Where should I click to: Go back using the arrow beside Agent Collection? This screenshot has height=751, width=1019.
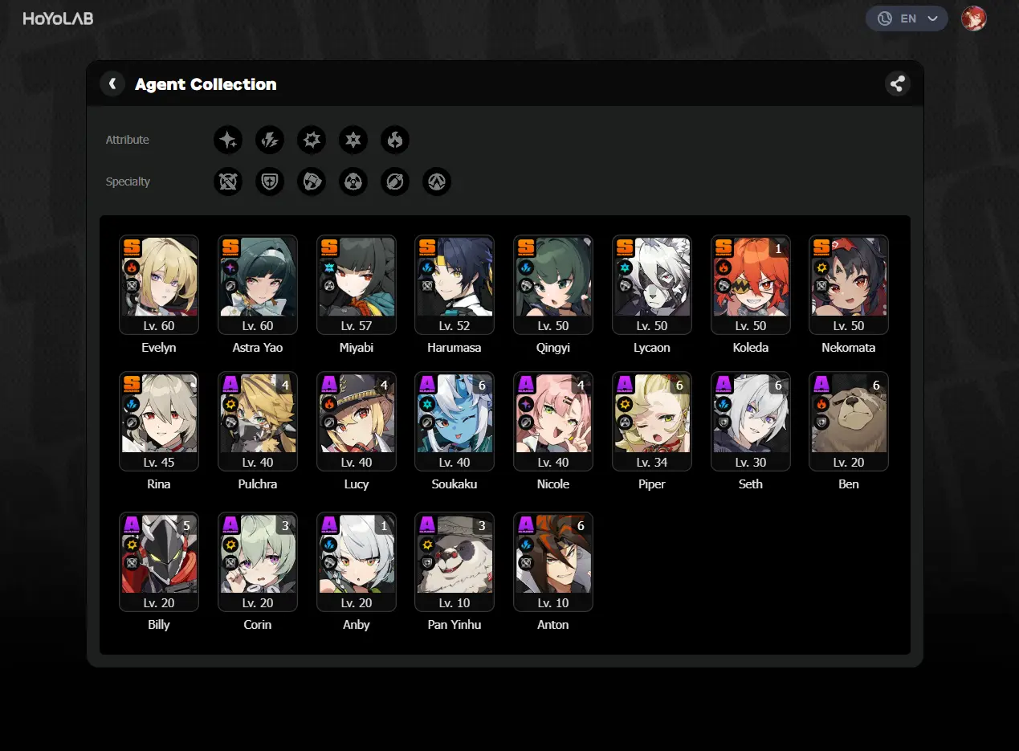(112, 84)
